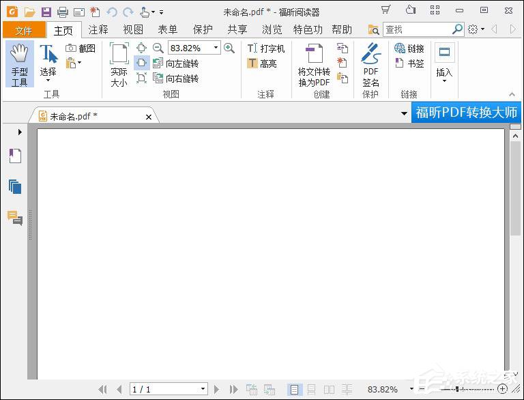
Task: Click the Typewriter (打字机) tool
Action: click(266, 48)
